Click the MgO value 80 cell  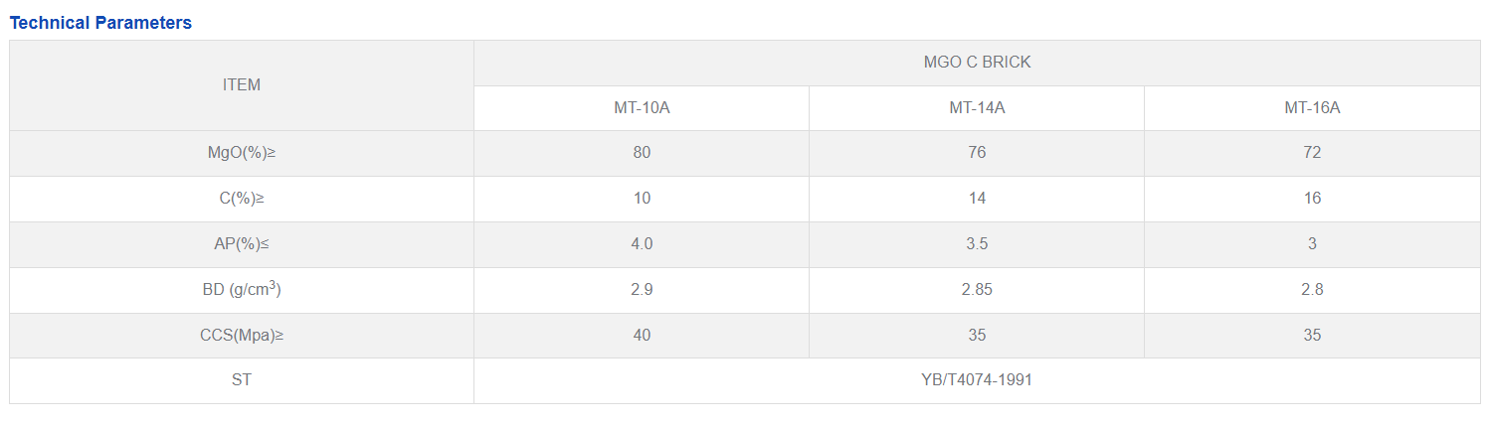coord(642,153)
